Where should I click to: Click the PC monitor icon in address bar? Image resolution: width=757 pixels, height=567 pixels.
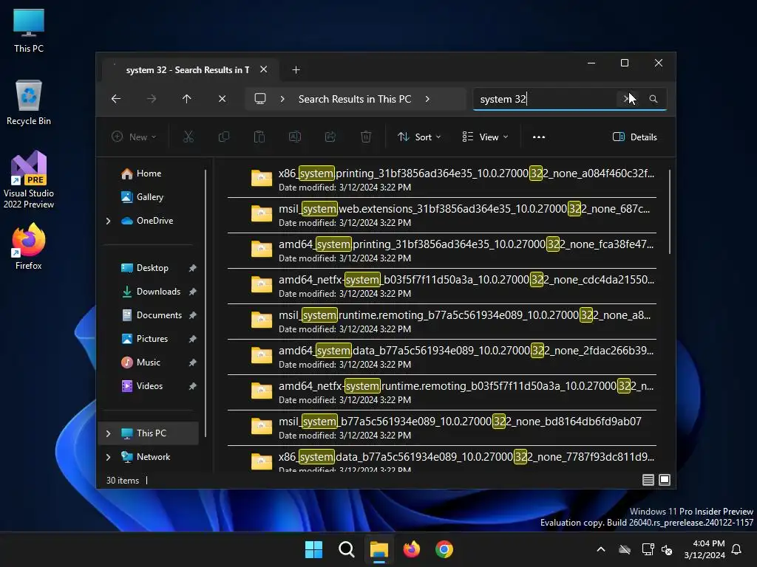(260, 99)
